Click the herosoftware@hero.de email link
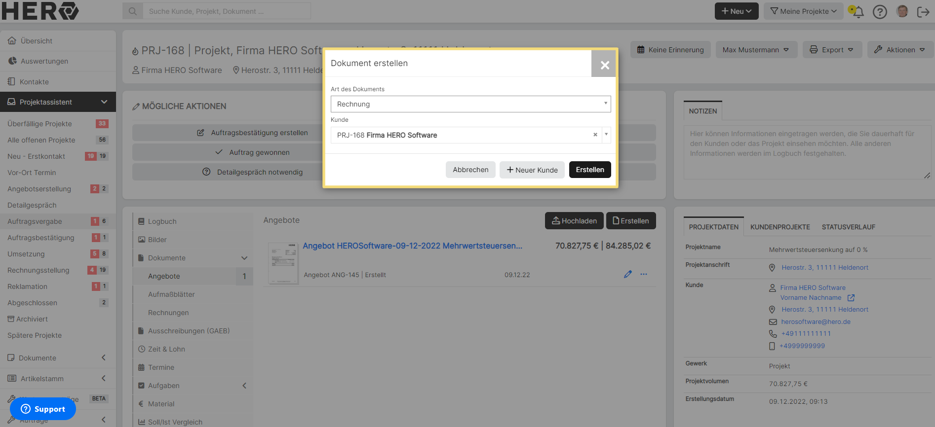Screen dimensions: 935x427 816,321
